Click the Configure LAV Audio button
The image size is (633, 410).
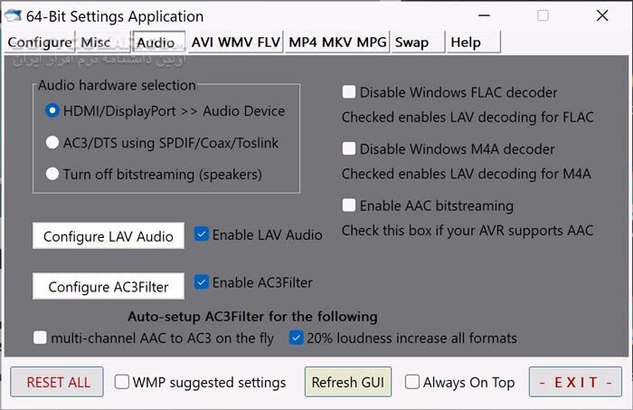tap(109, 236)
